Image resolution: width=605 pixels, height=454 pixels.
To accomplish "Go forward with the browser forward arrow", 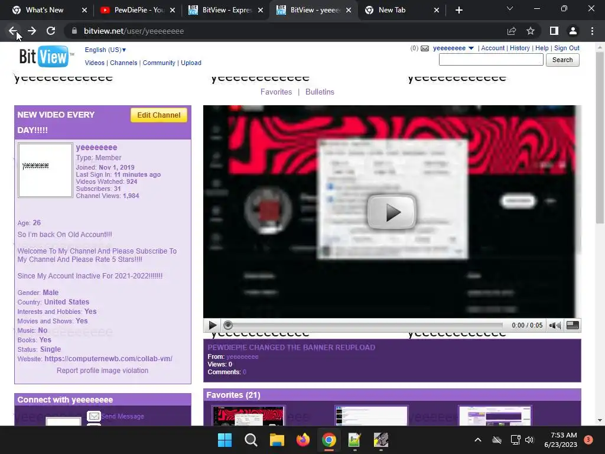I will point(32,31).
